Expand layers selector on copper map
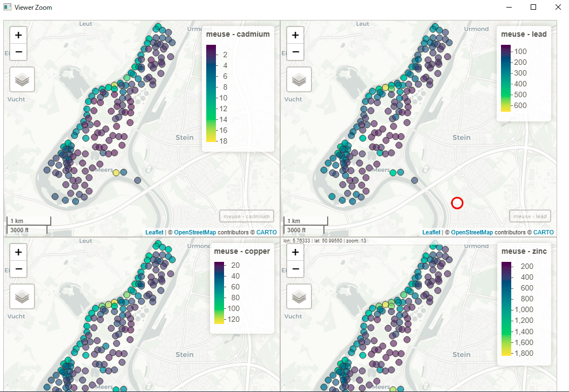Image resolution: width=569 pixels, height=392 pixels. point(22,296)
